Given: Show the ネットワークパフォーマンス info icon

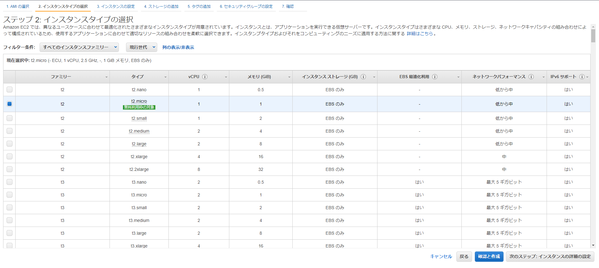Looking at the screenshot, I should [531, 77].
